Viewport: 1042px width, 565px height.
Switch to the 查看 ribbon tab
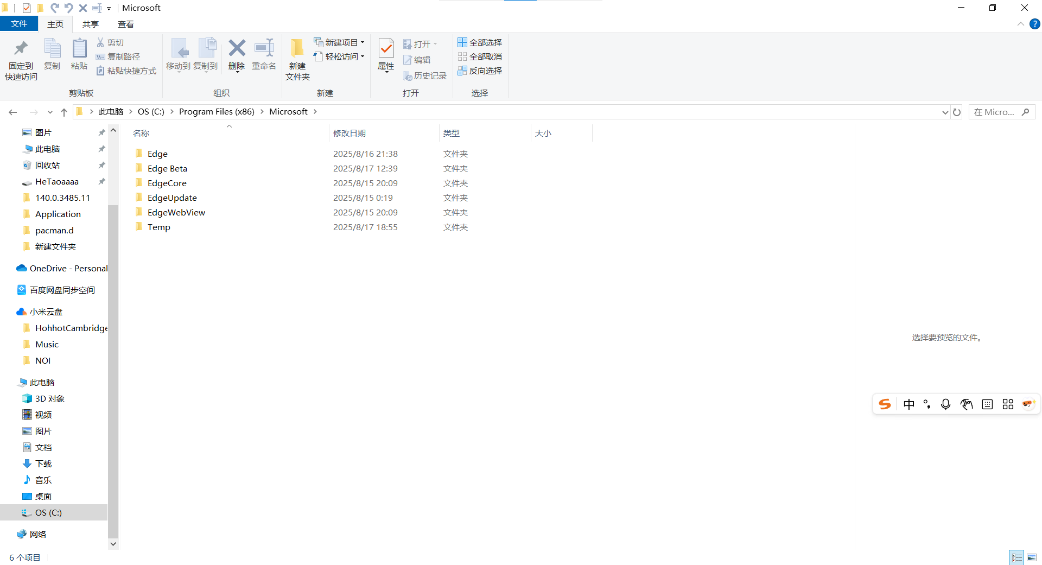coord(126,24)
